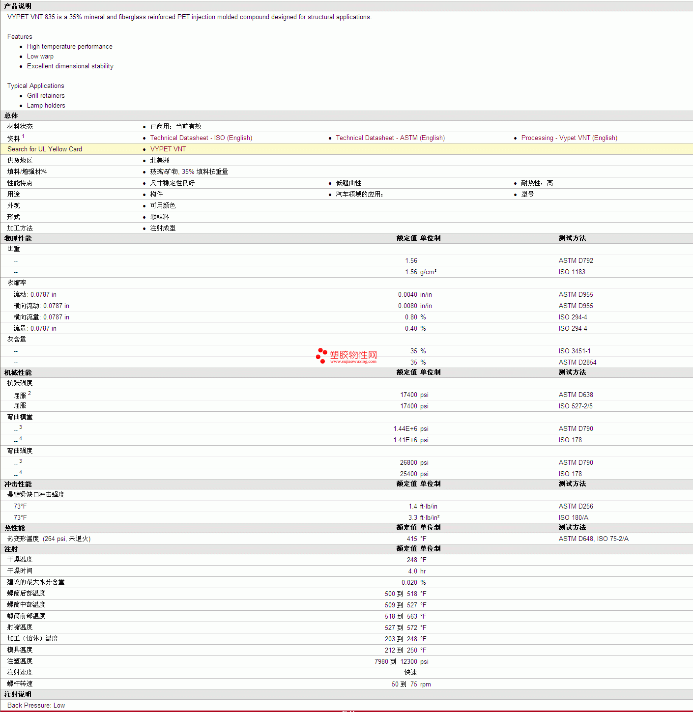693x712 pixels.
Task: Select the 1.56 g/cm³ density value
Action: 421,272
